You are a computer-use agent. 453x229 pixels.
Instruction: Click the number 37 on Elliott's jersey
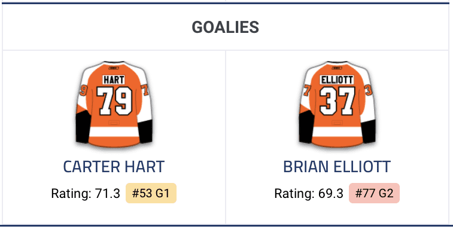coord(337,101)
